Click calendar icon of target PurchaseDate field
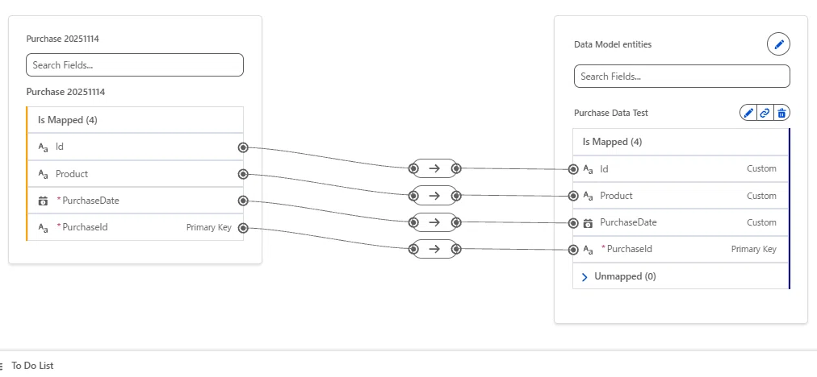 [588, 223]
